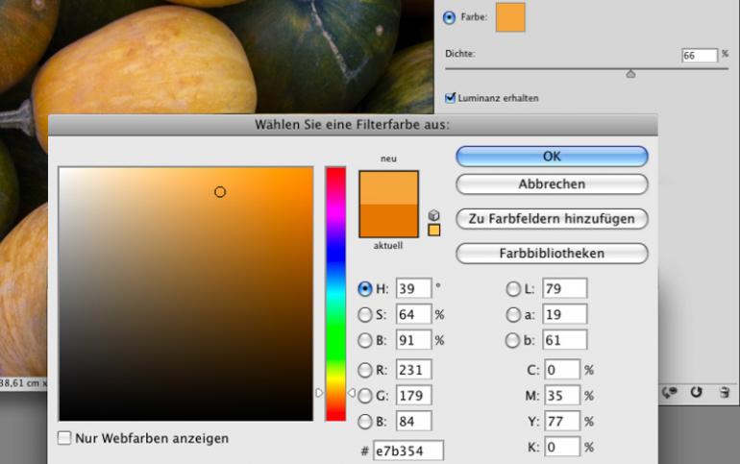Click the Abbrechen button
The width and height of the screenshot is (740, 464).
tap(552, 183)
